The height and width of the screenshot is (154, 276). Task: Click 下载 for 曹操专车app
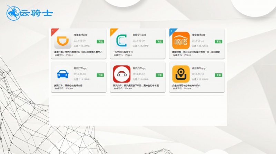pos(159,42)
